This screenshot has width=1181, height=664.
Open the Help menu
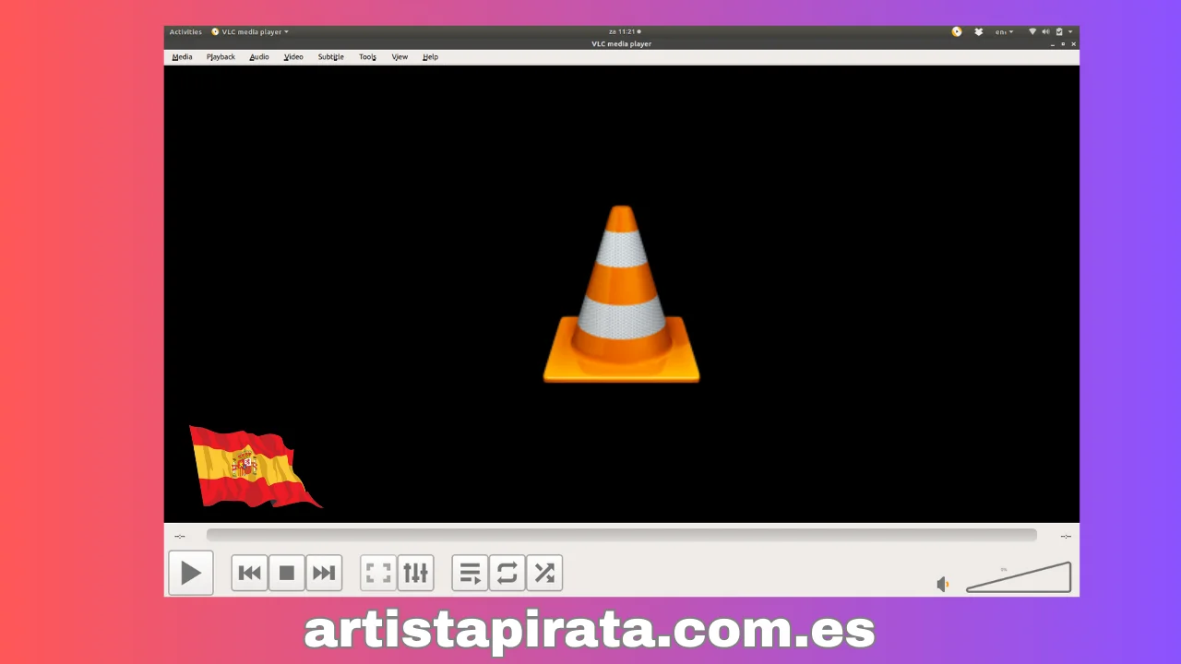point(430,57)
